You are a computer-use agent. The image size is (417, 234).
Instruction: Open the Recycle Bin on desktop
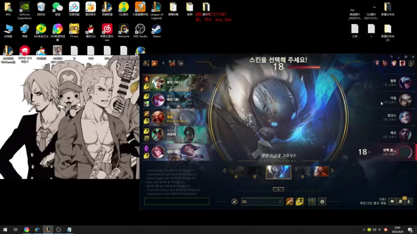41,9
